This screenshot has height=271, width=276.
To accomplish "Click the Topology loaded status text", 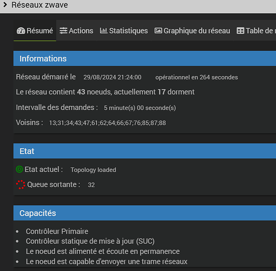I will coord(93,170).
